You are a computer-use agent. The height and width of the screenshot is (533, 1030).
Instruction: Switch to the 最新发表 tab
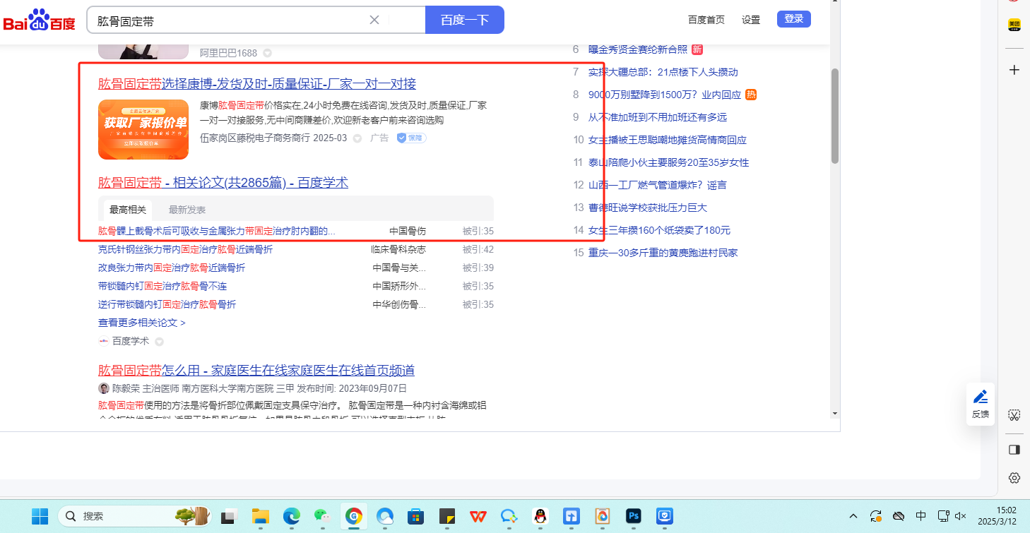coord(187,210)
